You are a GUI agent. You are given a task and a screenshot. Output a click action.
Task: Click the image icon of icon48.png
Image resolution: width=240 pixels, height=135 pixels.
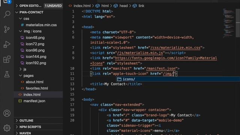pyautogui.click(x=22, y=37)
